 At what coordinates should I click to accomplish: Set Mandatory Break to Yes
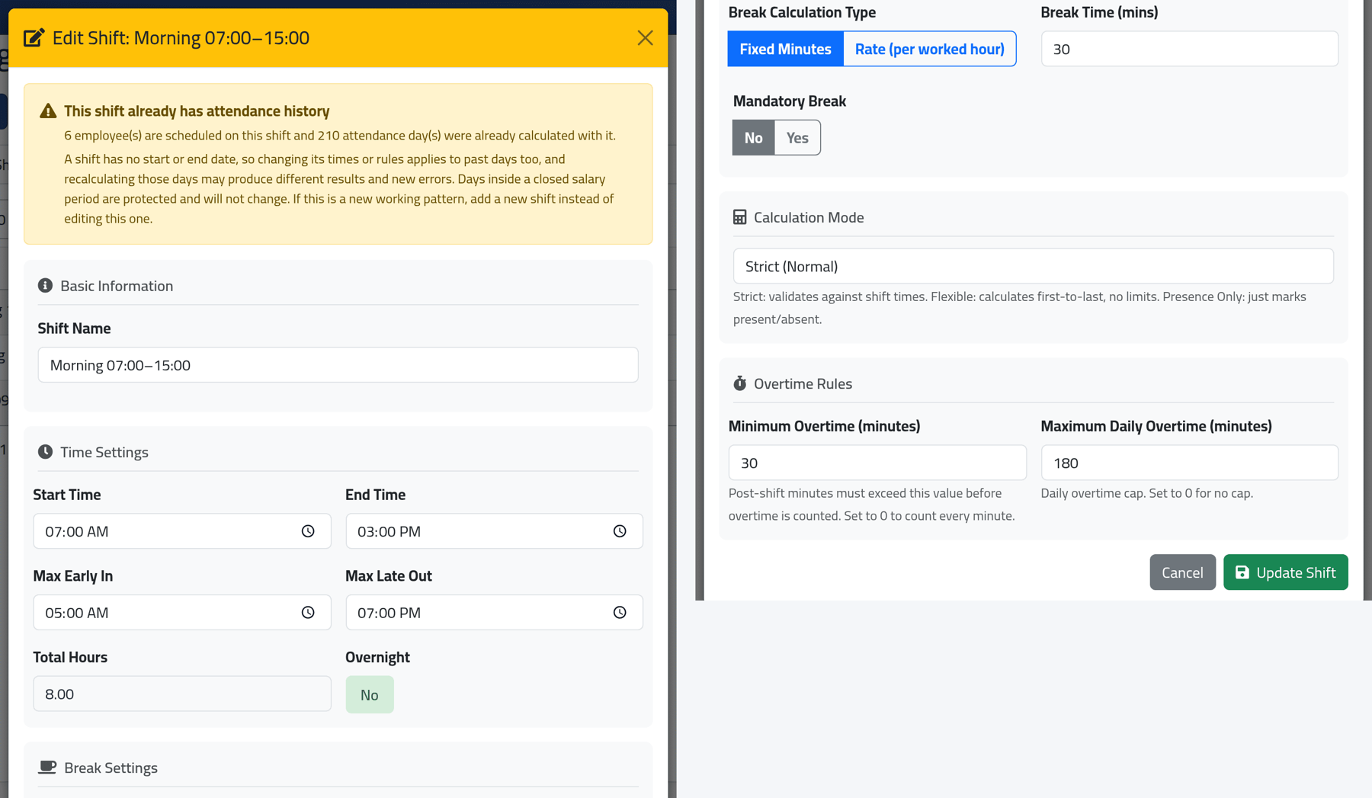click(797, 138)
